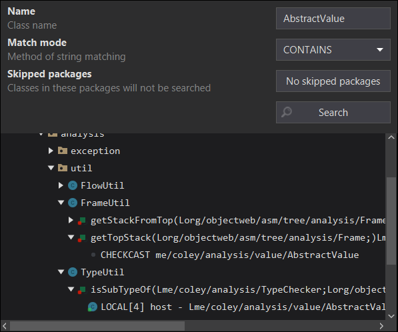Click 'Method of string matching' description
This screenshot has height=332, width=398.
coord(67,57)
